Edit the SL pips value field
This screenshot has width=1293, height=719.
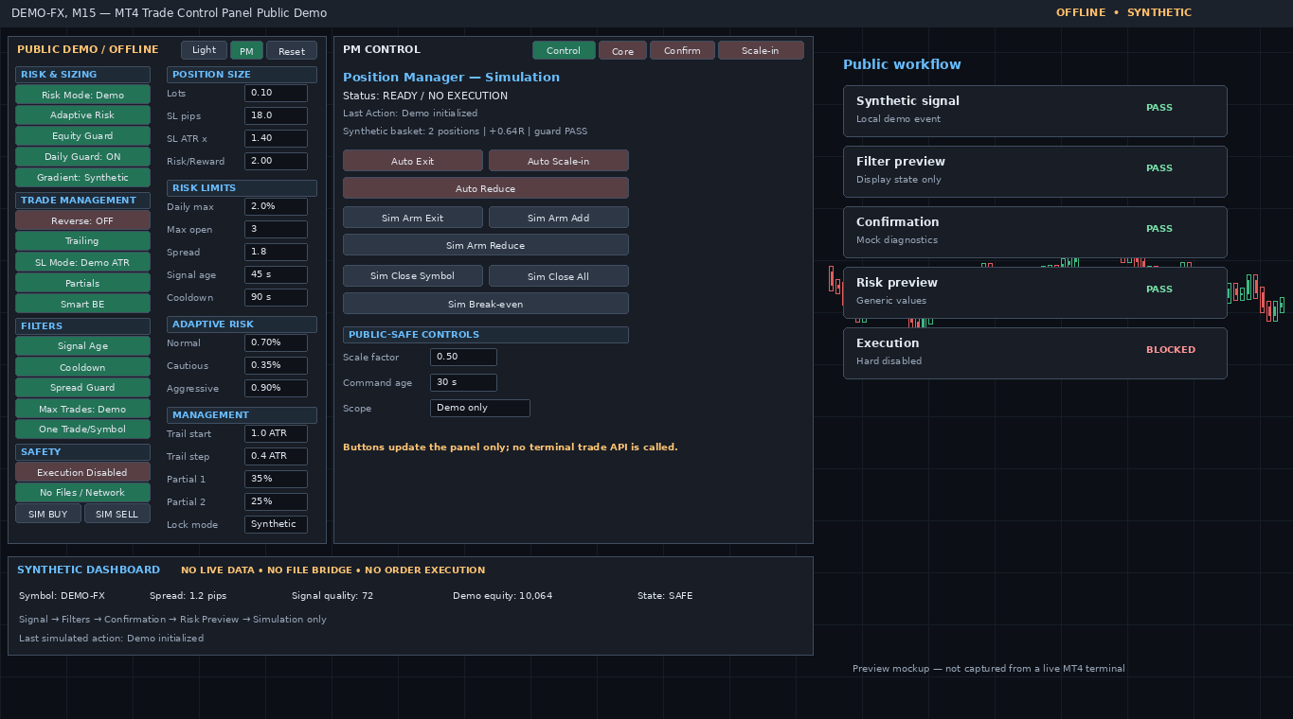[x=276, y=115]
